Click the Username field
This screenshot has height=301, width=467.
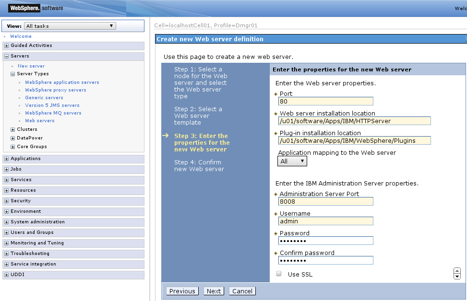tap(325, 221)
